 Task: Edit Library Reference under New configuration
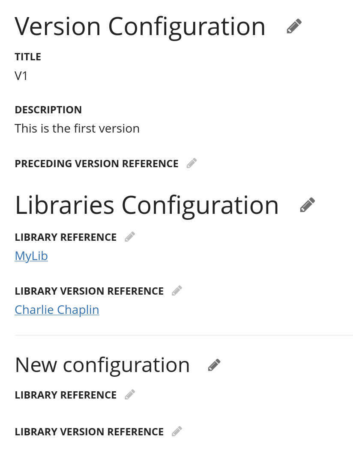(130, 395)
